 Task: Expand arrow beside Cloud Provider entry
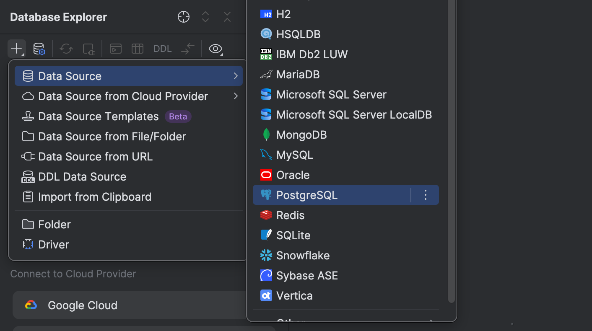[x=236, y=96]
